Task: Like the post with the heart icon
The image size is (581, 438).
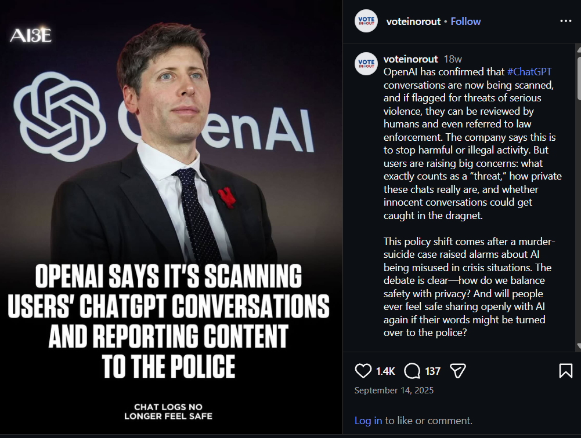Action: click(x=363, y=371)
